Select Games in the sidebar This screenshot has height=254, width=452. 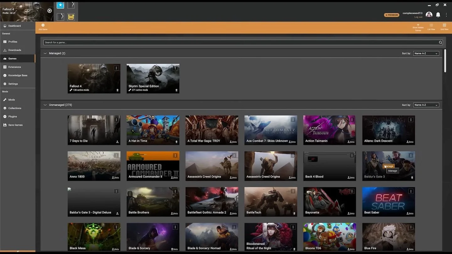point(18,59)
